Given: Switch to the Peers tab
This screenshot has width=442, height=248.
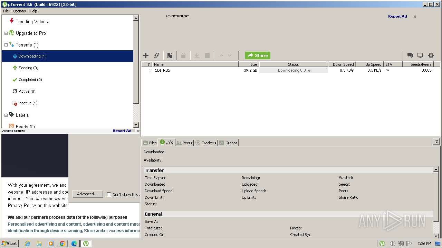Looking at the screenshot, I should [x=184, y=143].
